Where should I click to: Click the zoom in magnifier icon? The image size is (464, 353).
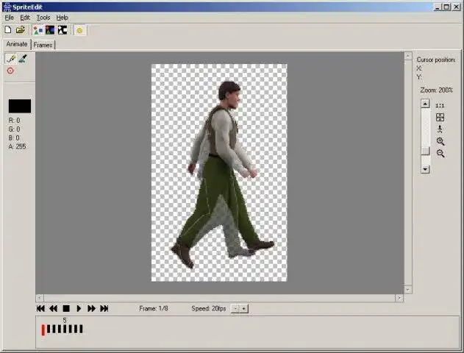click(440, 141)
